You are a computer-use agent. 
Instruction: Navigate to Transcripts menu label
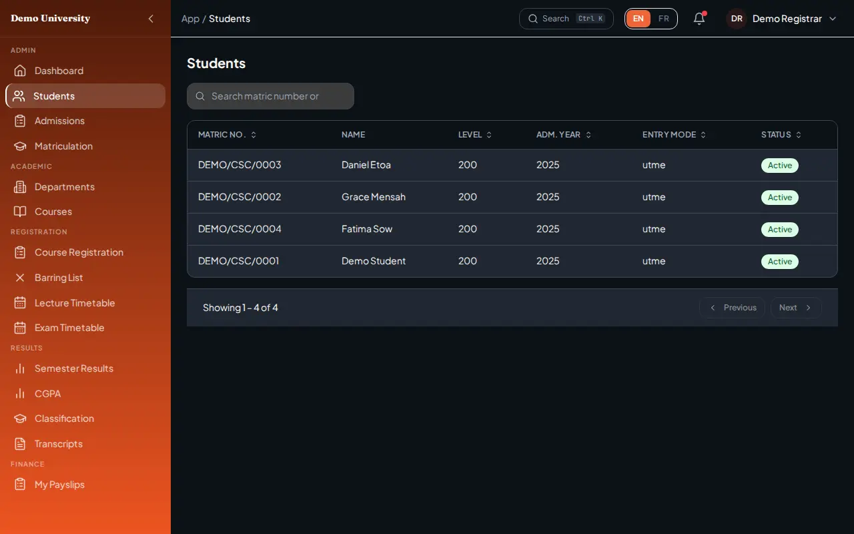pos(59,444)
